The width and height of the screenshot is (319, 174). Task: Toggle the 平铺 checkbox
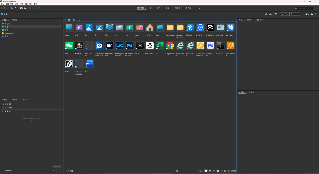point(218,171)
